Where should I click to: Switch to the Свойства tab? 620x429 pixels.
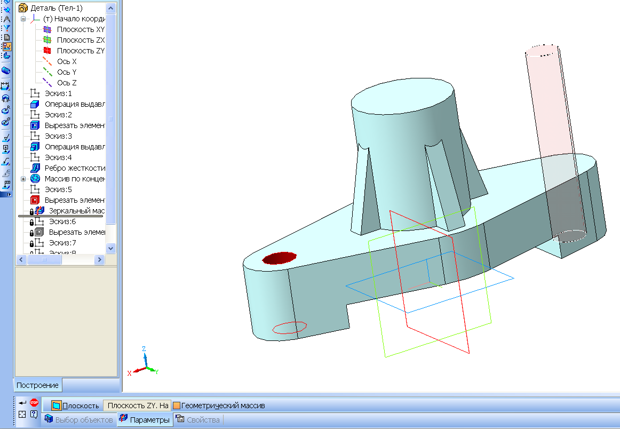198,419
